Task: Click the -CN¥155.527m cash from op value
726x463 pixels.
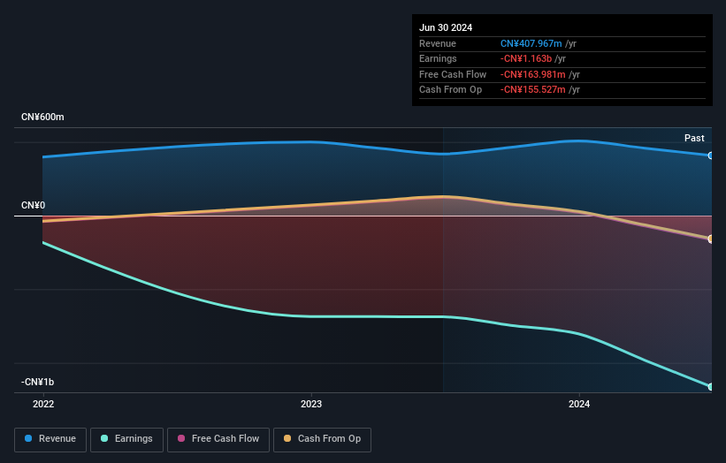Action: pyautogui.click(x=533, y=90)
